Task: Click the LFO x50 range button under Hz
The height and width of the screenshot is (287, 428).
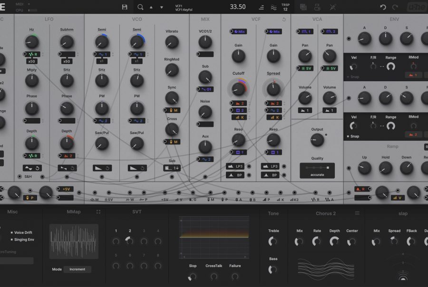Action: click(x=32, y=61)
